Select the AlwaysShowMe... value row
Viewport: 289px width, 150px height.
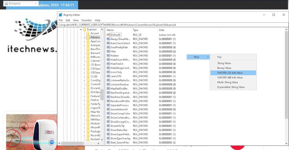click(141, 39)
